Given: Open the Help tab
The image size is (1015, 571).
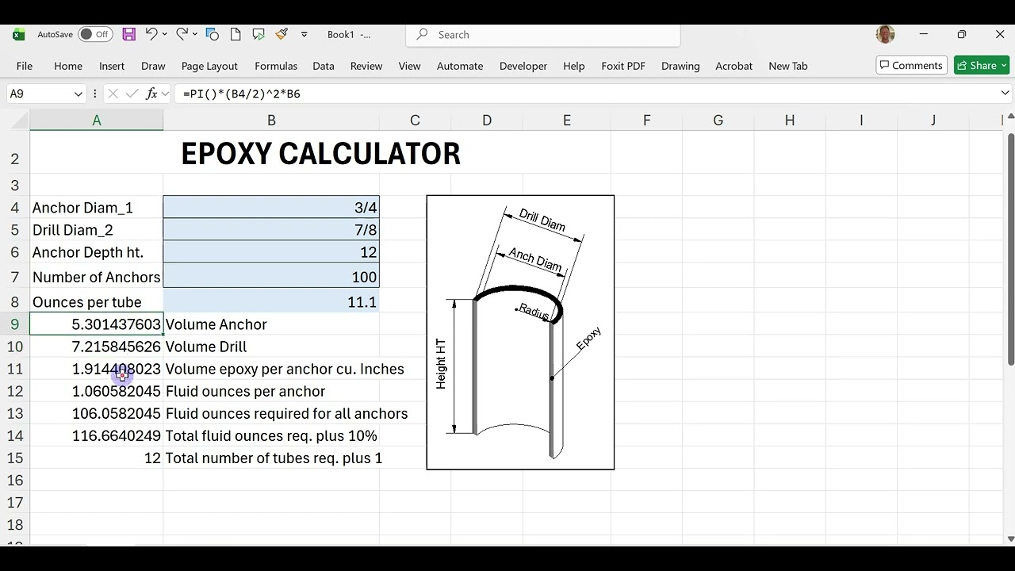Looking at the screenshot, I should point(574,66).
